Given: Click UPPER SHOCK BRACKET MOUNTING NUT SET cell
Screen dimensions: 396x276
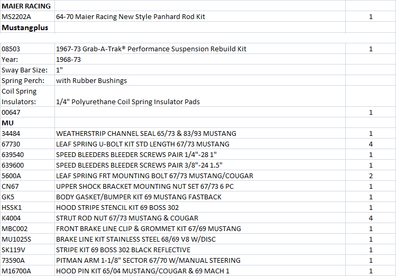Looking at the screenshot, I should 200,186.
